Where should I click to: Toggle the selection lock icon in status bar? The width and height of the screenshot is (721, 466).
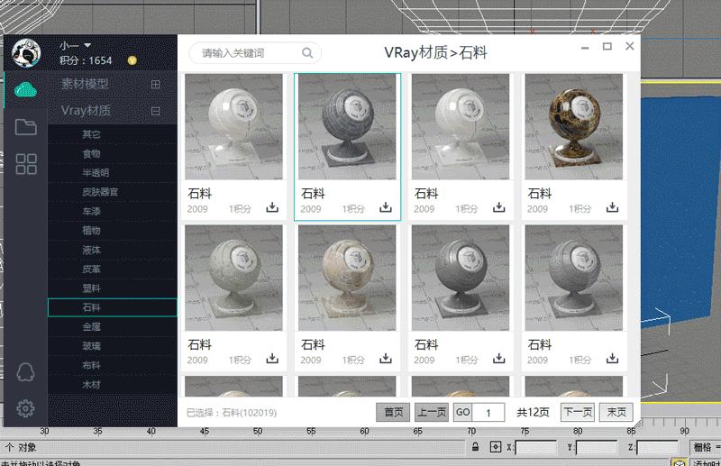pos(476,447)
